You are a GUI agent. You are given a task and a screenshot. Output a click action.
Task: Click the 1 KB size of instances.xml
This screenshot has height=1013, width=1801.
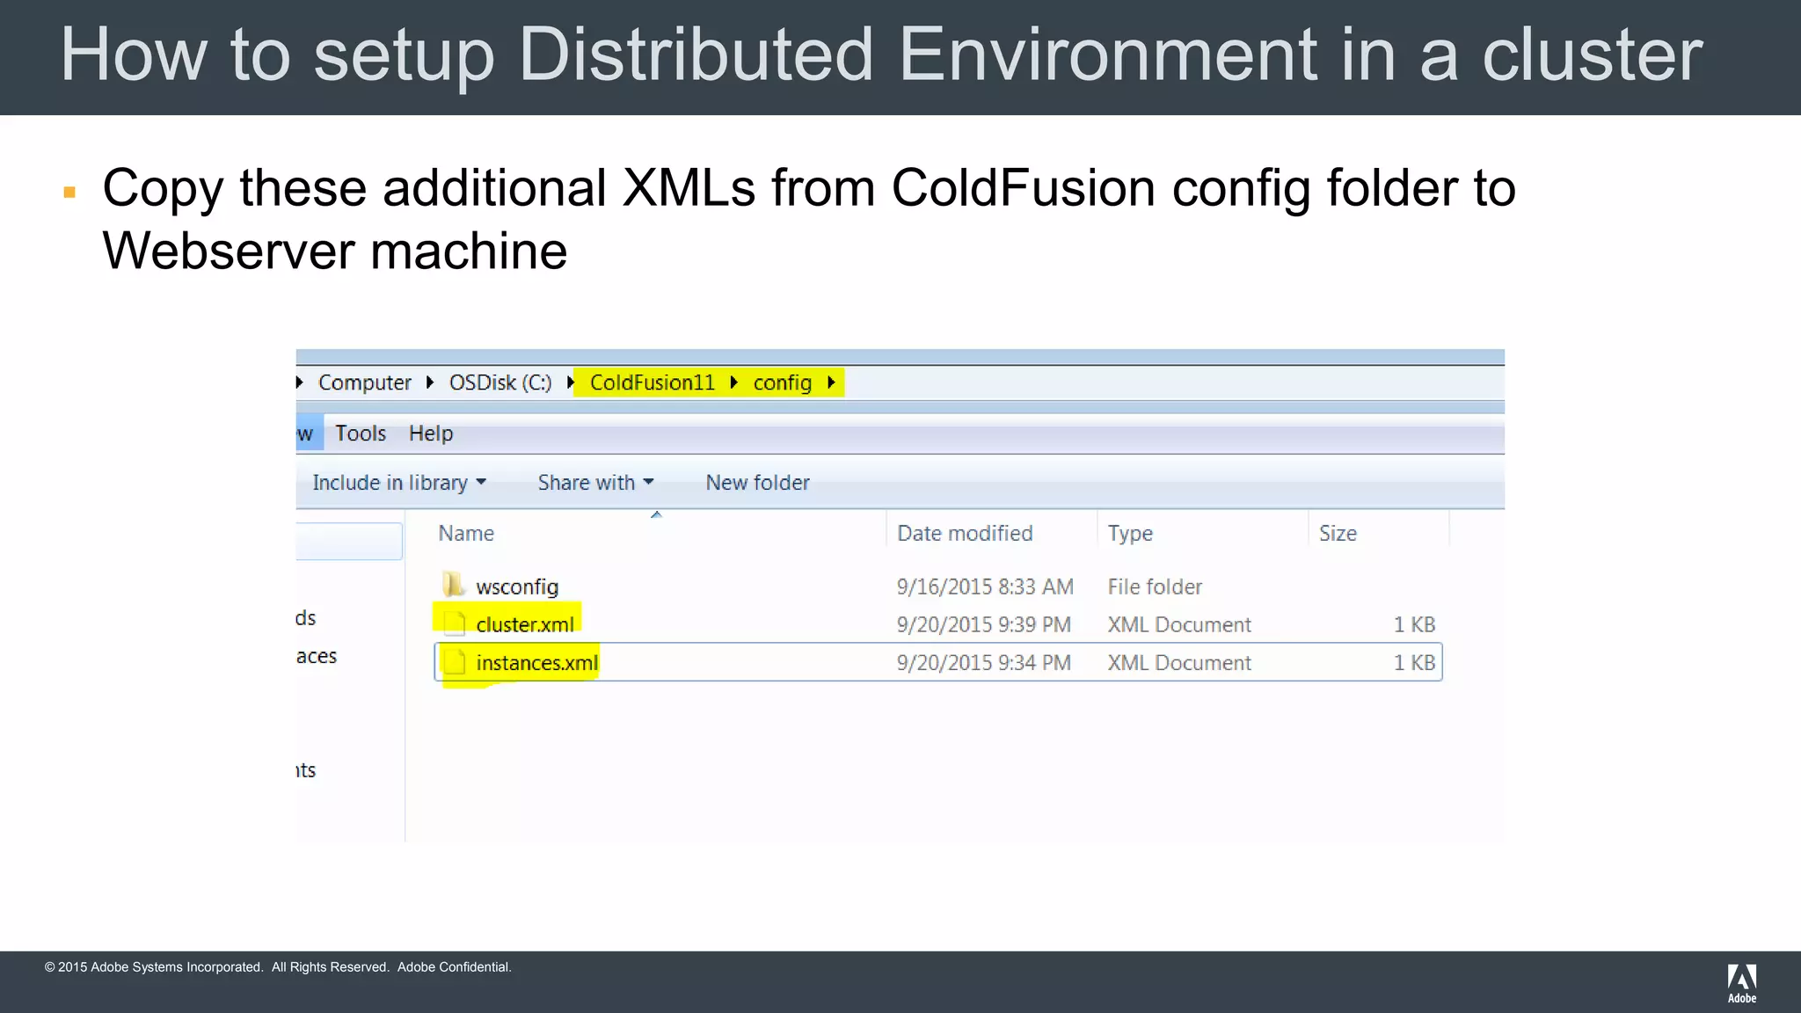coord(1414,662)
